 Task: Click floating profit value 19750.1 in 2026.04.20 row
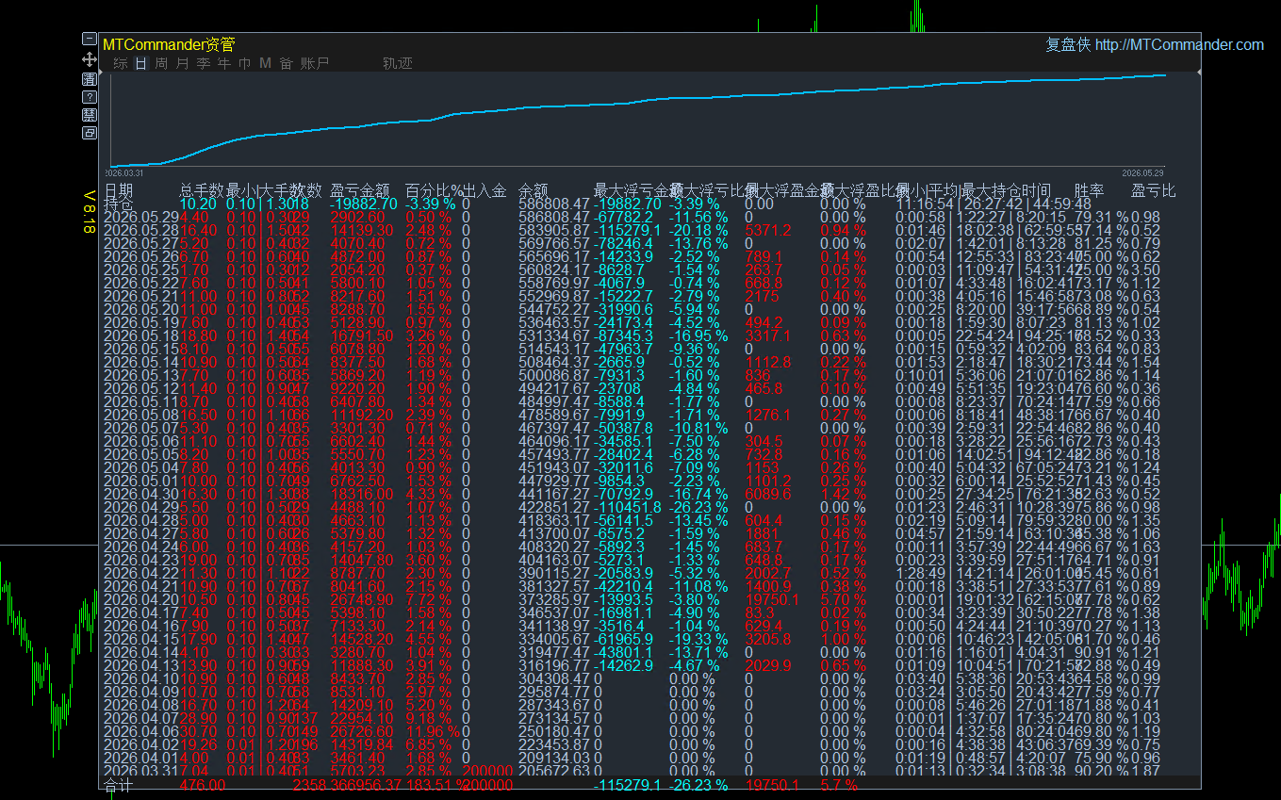(x=772, y=599)
